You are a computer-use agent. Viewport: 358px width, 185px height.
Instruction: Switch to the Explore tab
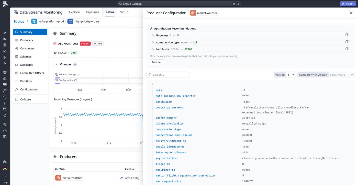coord(74,12)
